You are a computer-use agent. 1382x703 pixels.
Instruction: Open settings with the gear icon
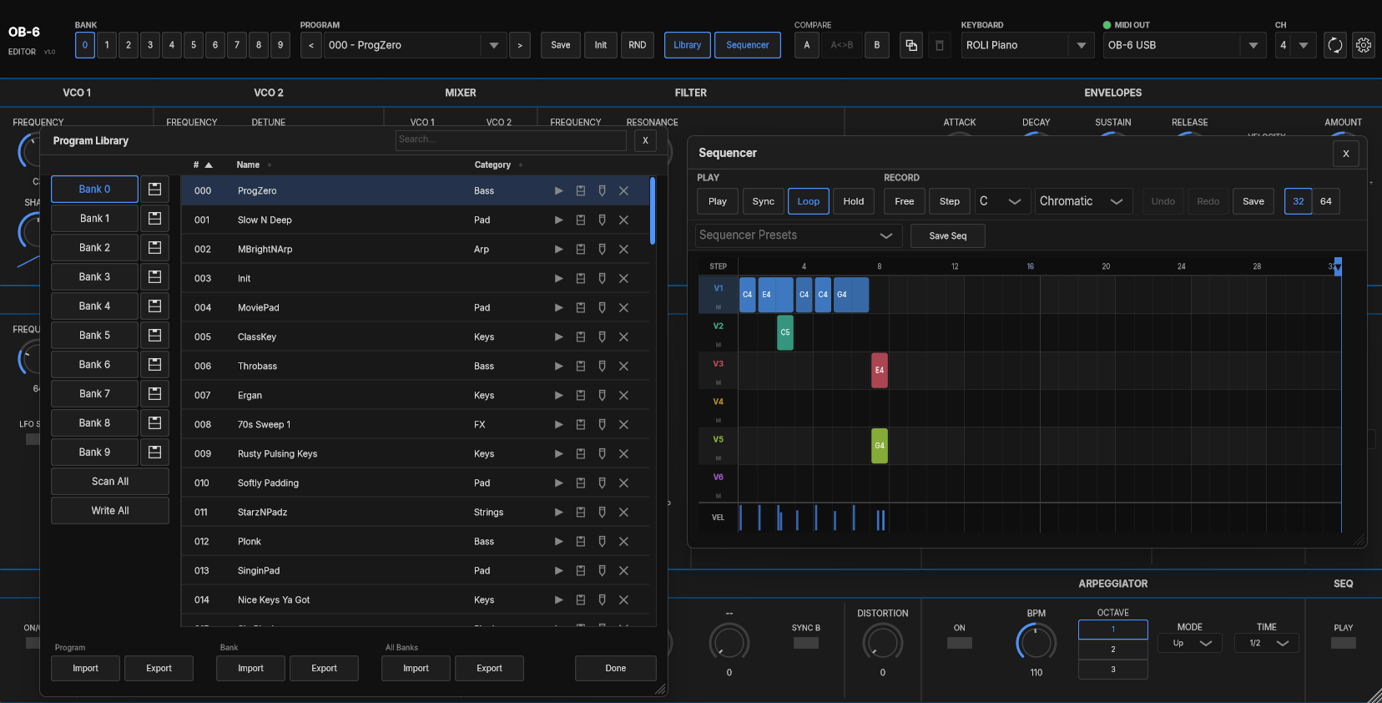pyautogui.click(x=1364, y=45)
